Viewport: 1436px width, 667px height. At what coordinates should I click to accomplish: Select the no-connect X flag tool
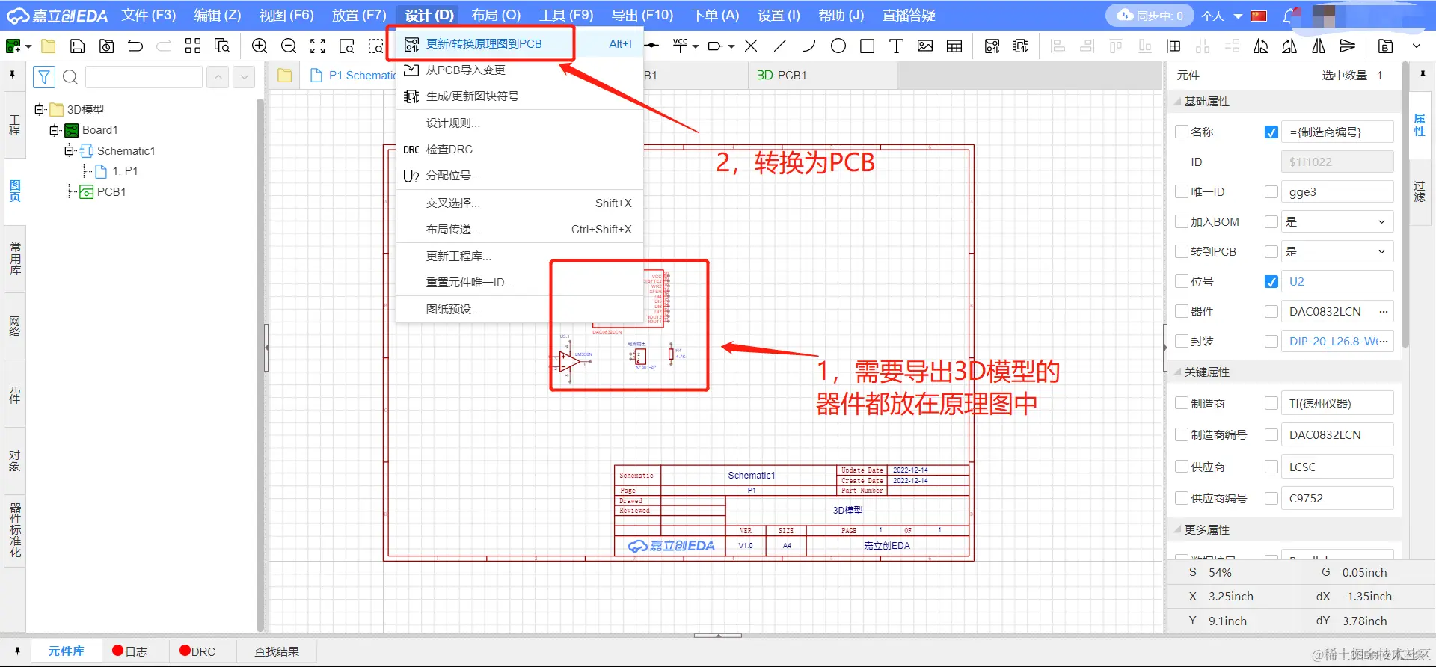pyautogui.click(x=751, y=46)
